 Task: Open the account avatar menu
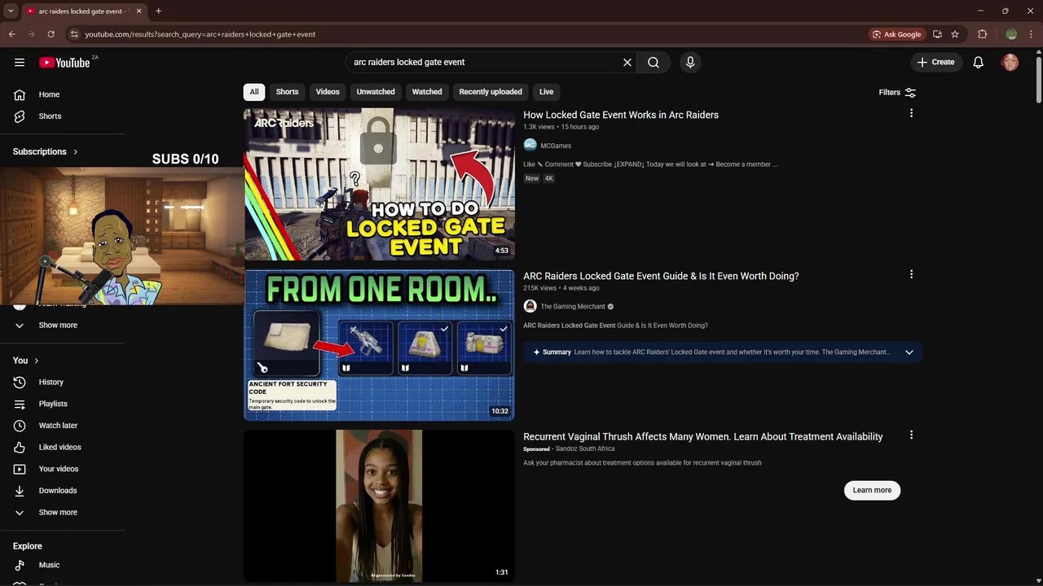click(1010, 63)
